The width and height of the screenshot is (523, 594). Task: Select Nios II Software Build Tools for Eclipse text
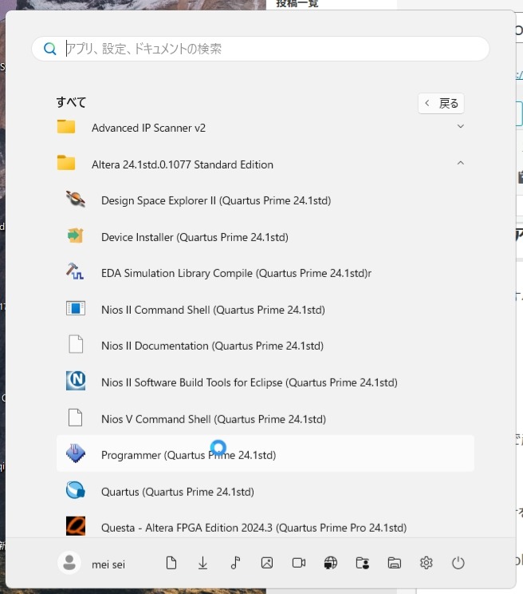coord(250,382)
